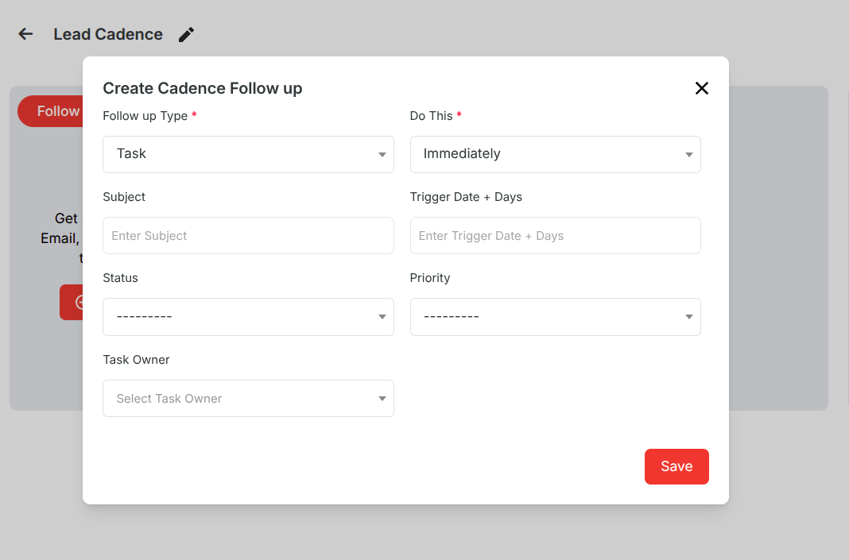849x560 pixels.
Task: Open the Do This dropdown showing Immediately
Action: click(555, 154)
